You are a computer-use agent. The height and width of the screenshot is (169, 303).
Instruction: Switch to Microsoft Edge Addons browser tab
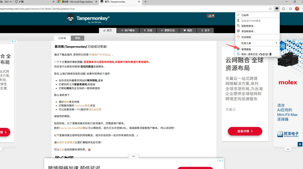[x=77, y=2]
